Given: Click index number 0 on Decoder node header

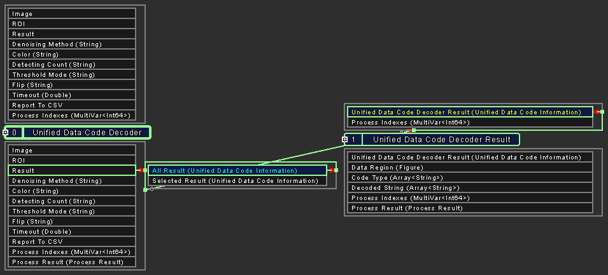Looking at the screenshot, I should click(x=15, y=133).
